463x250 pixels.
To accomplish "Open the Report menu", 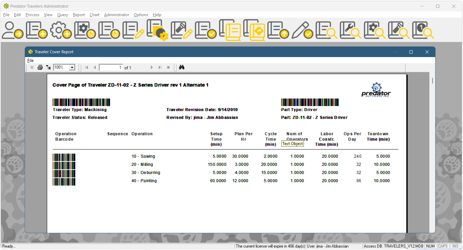I will 79,15.
